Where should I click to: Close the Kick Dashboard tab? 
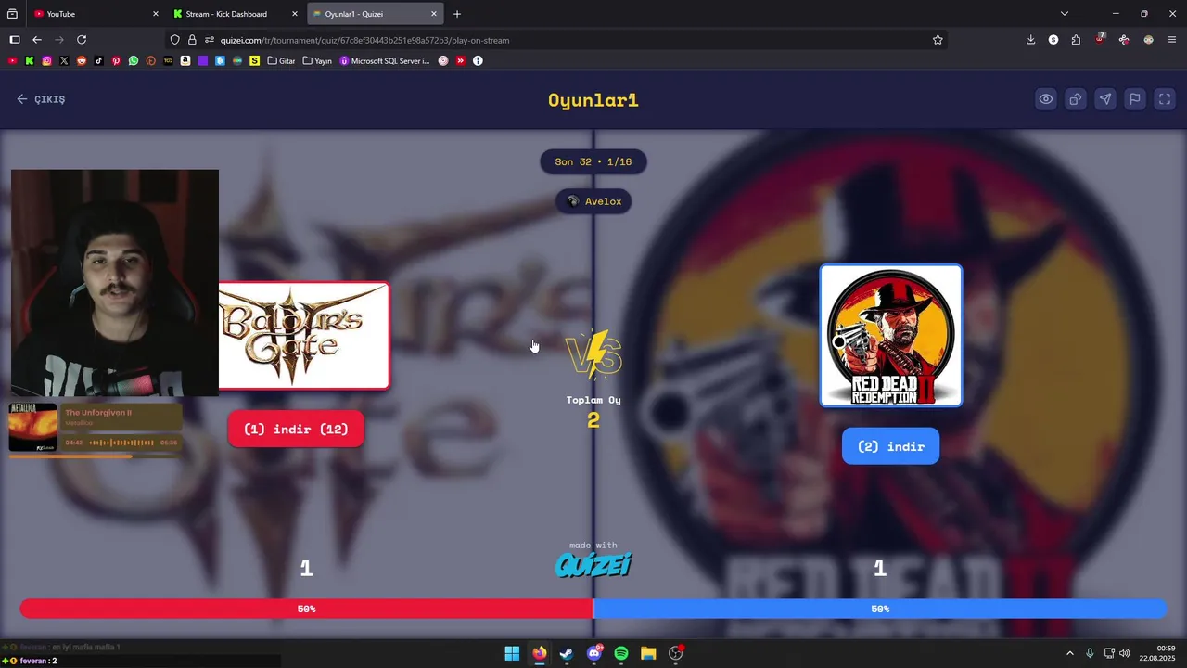click(x=295, y=14)
